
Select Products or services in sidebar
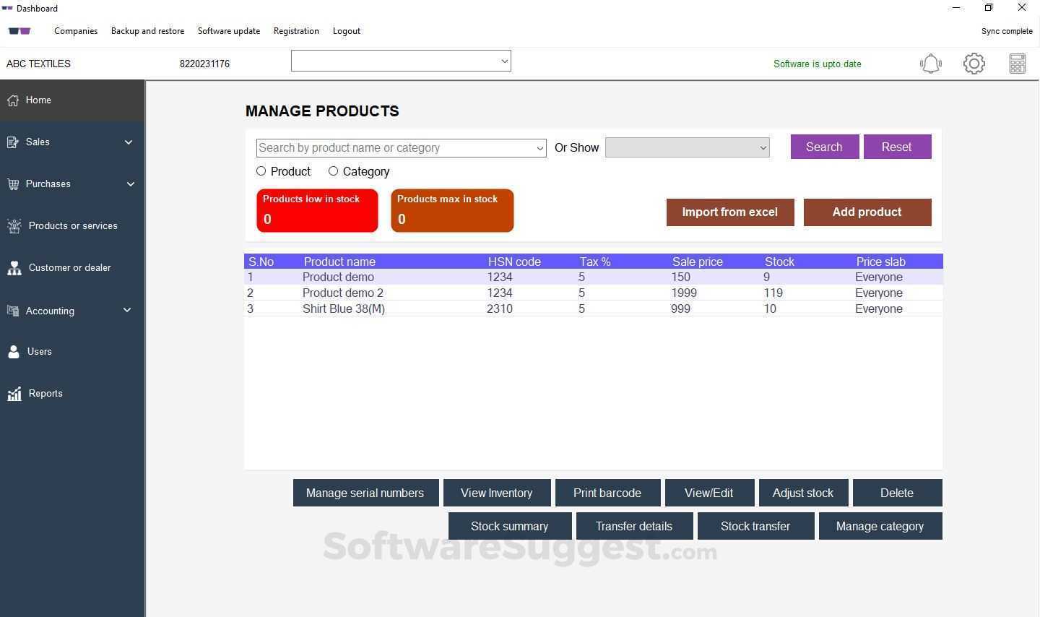[73, 225]
